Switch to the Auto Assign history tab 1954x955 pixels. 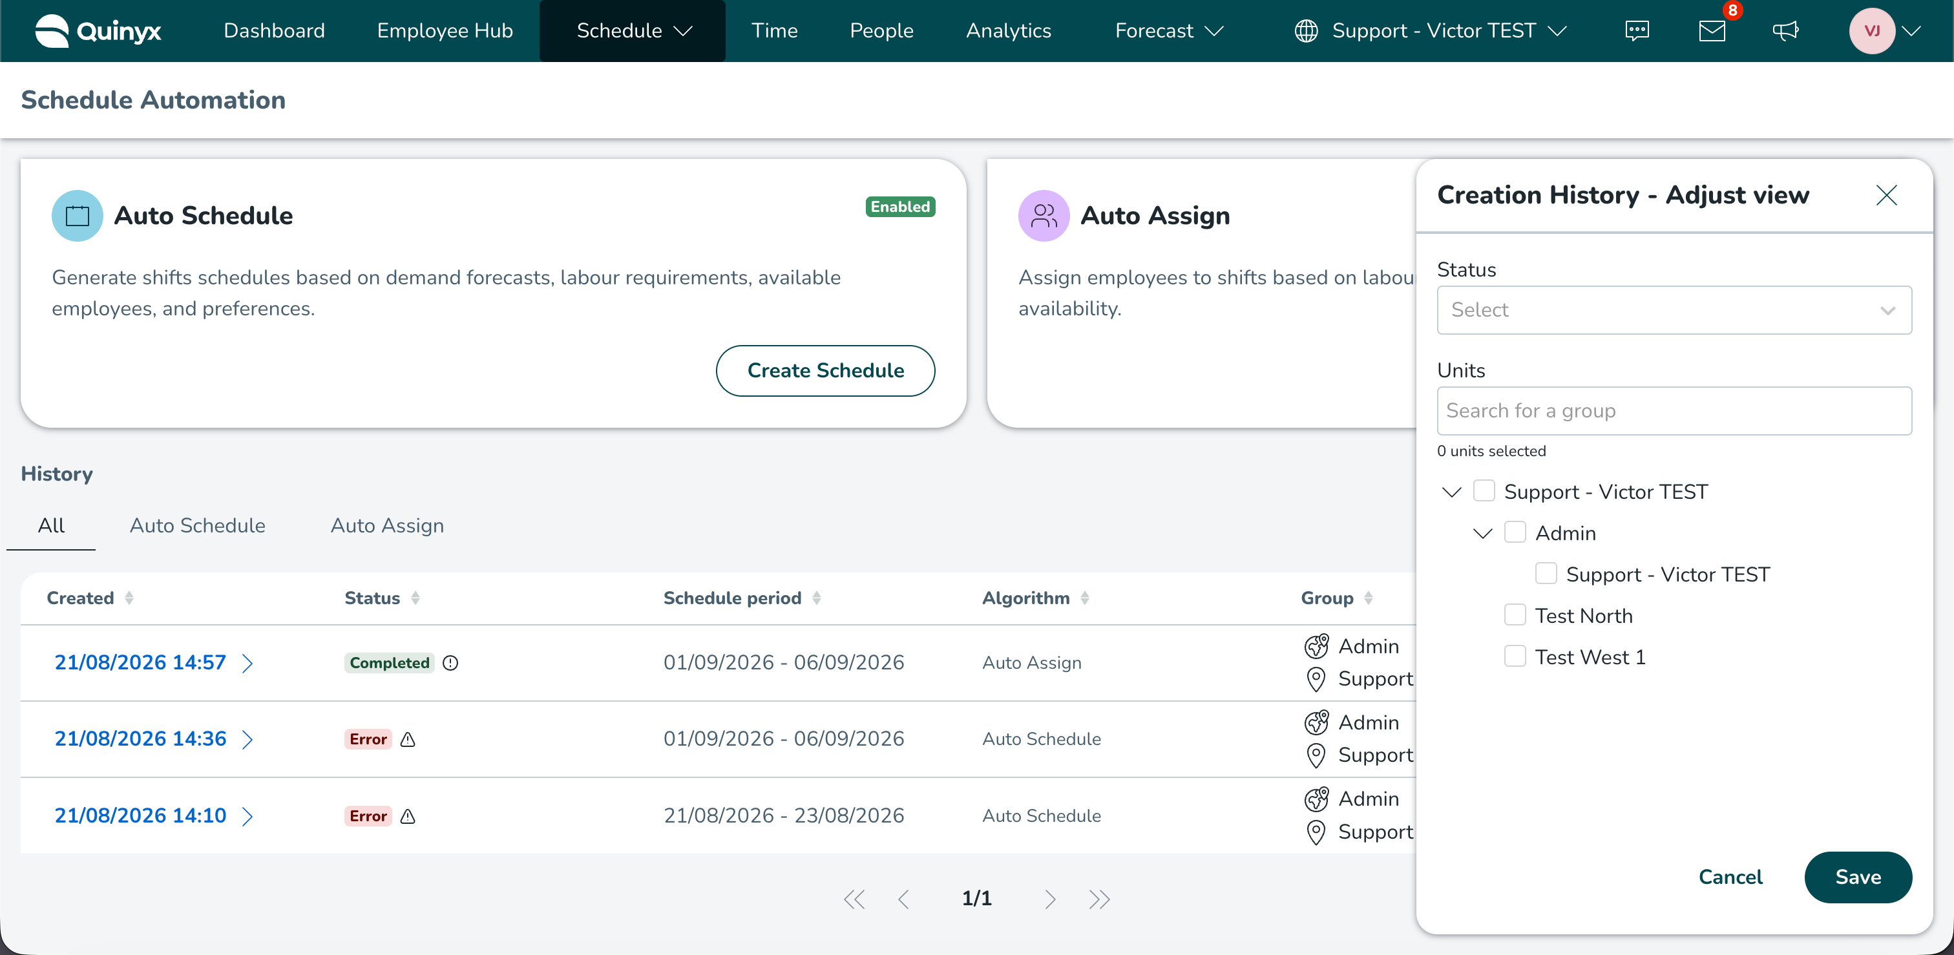(387, 526)
